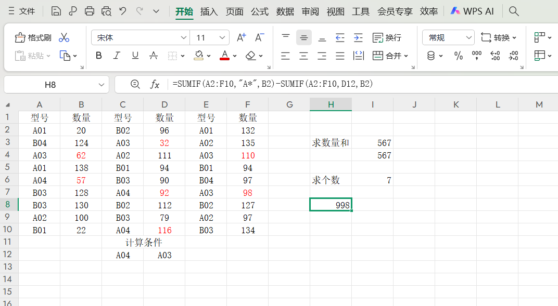558x306 pixels.
Task: Toggle underline formatting
Action: 135,56
